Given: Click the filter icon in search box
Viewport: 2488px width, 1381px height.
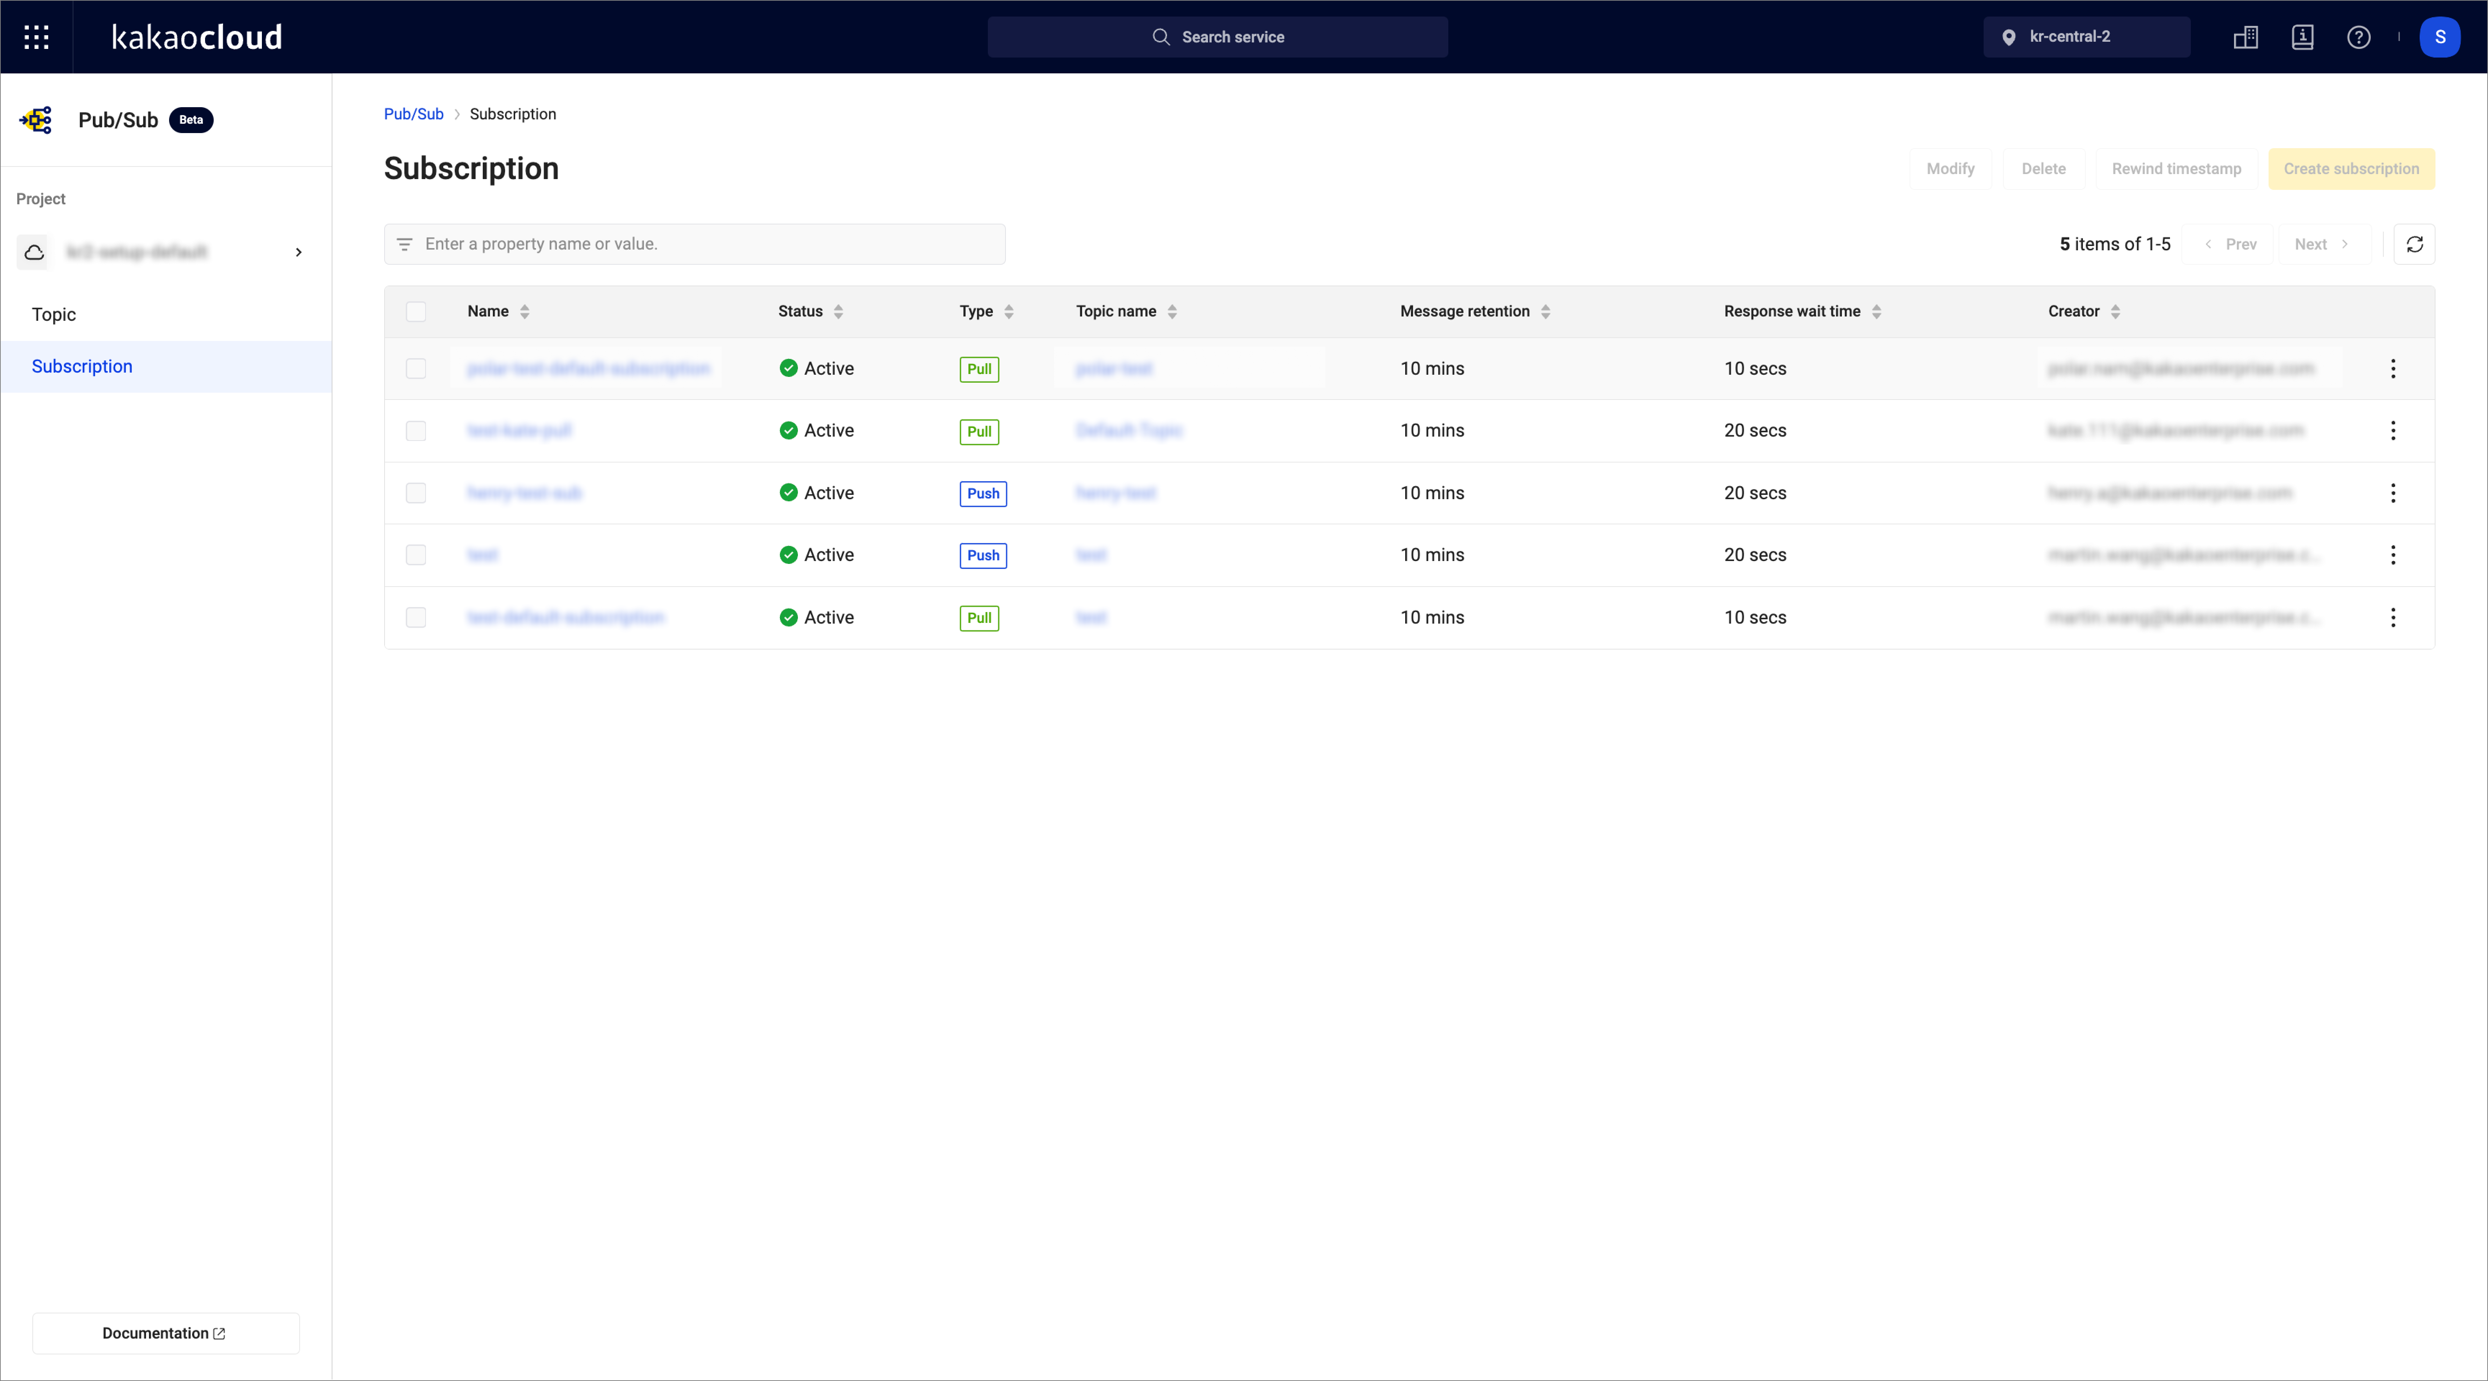Looking at the screenshot, I should (x=405, y=244).
